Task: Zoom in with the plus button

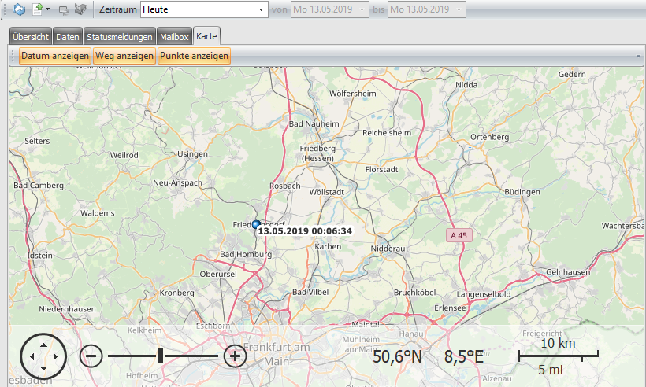Action: [x=235, y=356]
